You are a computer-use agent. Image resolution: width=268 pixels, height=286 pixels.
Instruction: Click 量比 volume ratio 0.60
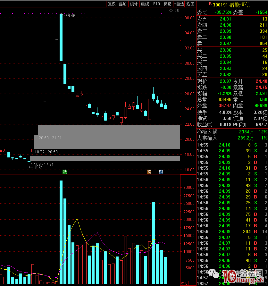pyautogui.click(x=263, y=100)
